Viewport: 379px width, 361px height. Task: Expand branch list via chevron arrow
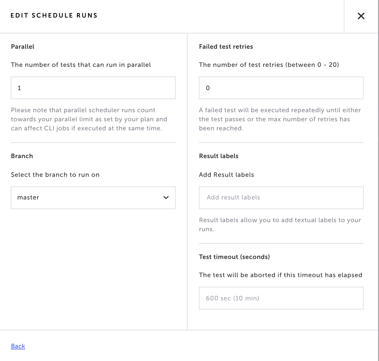(166, 198)
